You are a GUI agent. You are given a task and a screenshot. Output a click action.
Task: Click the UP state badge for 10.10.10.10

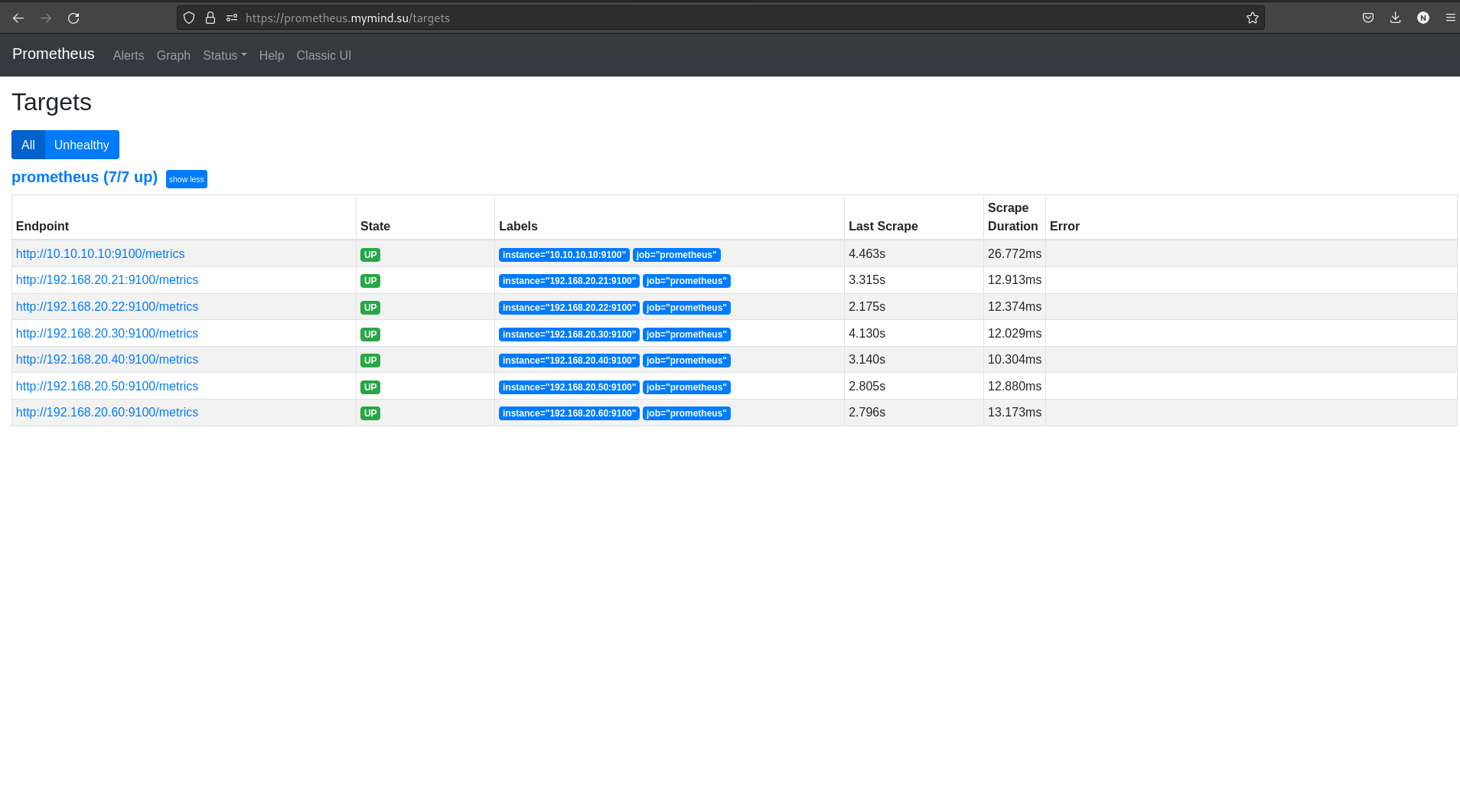point(370,255)
